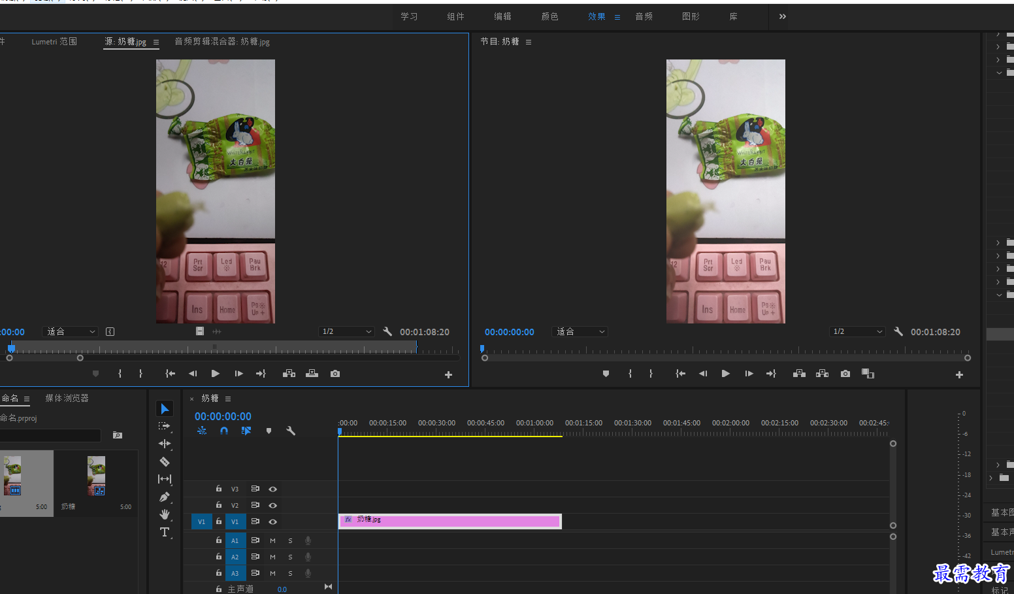This screenshot has width=1014, height=594.
Task: Go to In point in Program monitor
Action: click(680, 374)
